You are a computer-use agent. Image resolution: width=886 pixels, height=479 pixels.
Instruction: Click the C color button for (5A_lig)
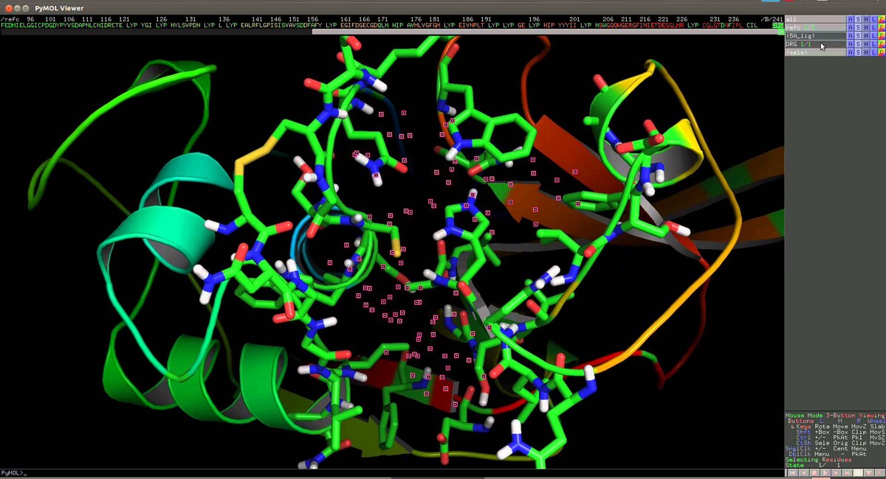882,35
